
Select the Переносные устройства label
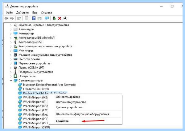34,63
